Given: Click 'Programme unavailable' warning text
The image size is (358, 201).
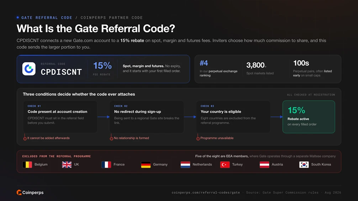Looking at the screenshot, I should [217, 138].
